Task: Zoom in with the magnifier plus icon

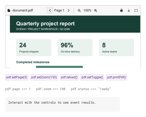Action: [x=96, y=10]
